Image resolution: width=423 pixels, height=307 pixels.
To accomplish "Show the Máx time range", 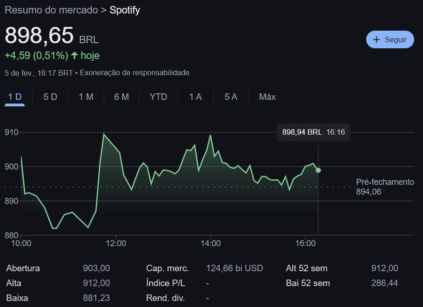I will [268, 97].
